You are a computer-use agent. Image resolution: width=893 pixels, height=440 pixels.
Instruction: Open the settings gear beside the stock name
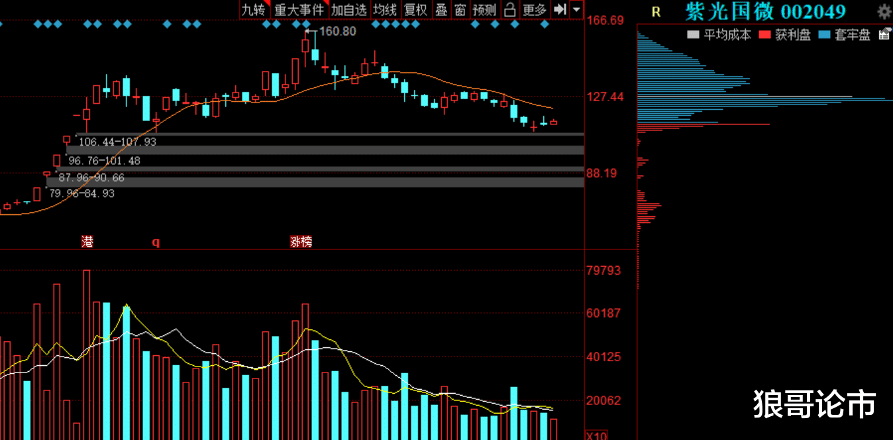click(884, 11)
